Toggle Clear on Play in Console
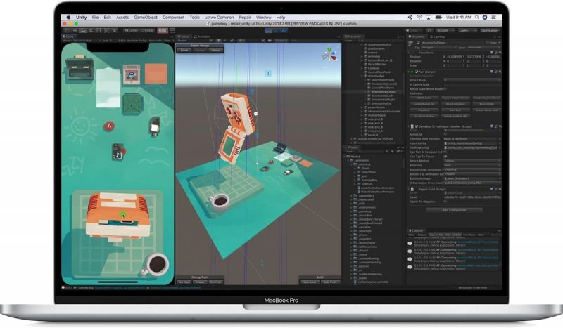The image size is (563, 328). tap(436, 235)
